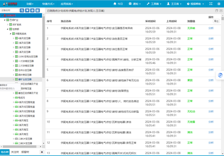Click the tree scroll-down arrow
The image size is (224, 156).
click(44, 143)
